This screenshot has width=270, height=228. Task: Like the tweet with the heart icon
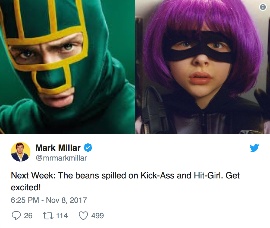pyautogui.click(x=83, y=216)
